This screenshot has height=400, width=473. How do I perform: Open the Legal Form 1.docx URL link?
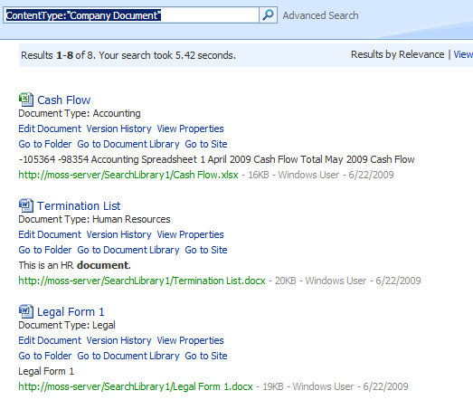[x=136, y=386]
